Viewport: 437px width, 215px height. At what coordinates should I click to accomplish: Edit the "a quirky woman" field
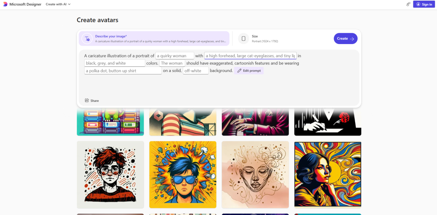[x=174, y=56]
